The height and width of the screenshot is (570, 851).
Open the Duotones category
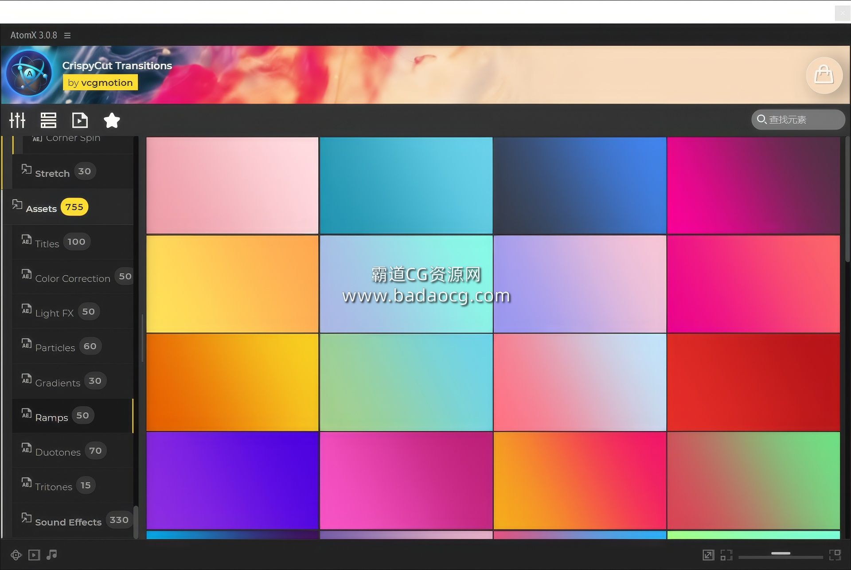pos(73,451)
